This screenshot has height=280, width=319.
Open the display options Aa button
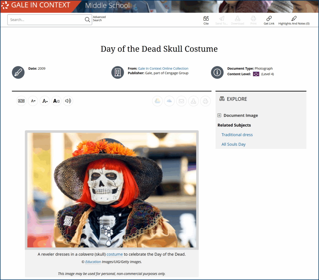pyautogui.click(x=56, y=101)
